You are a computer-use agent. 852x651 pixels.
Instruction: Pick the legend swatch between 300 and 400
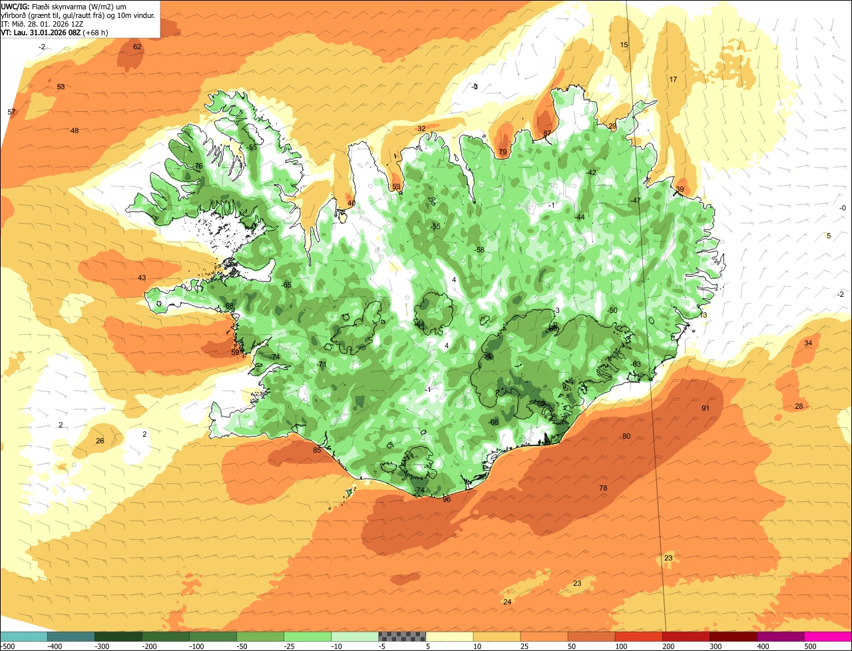734,636
